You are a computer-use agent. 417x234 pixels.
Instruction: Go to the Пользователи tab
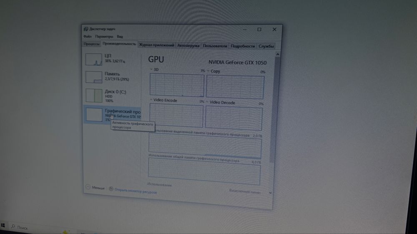[215, 46]
